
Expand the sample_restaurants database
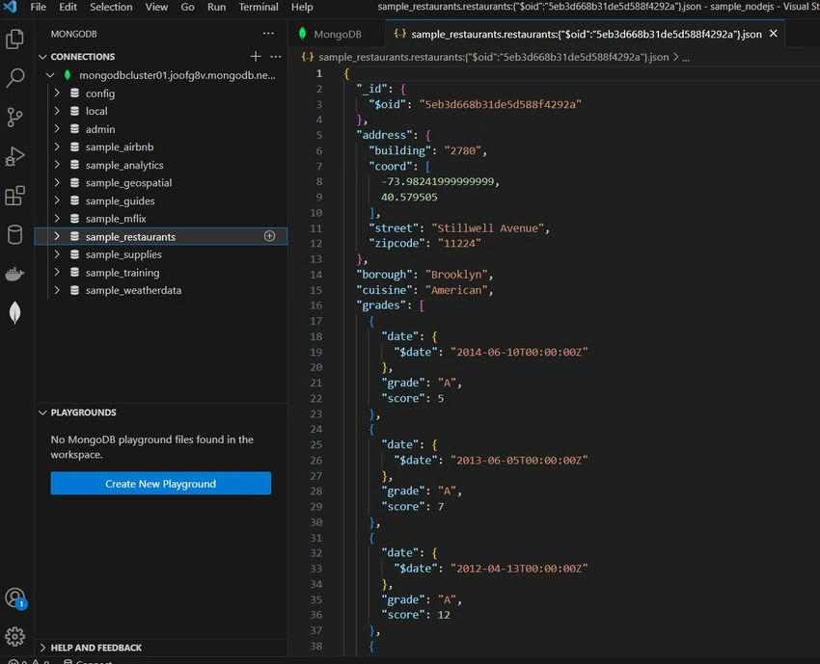coord(57,236)
